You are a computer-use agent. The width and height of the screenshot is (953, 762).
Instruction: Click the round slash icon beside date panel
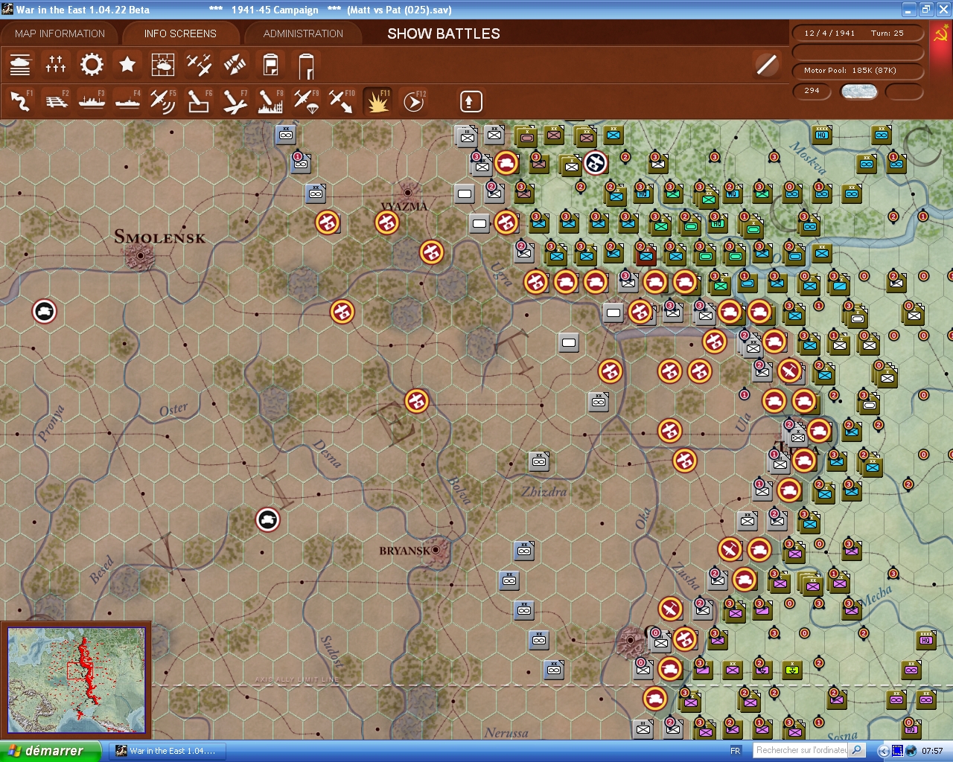pos(766,65)
